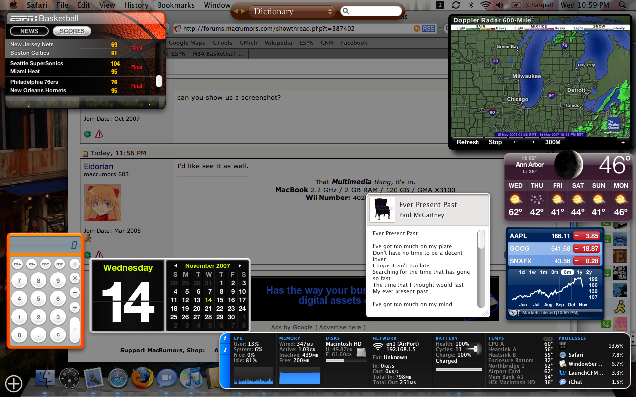Click the Dictionary search field

(x=371, y=11)
